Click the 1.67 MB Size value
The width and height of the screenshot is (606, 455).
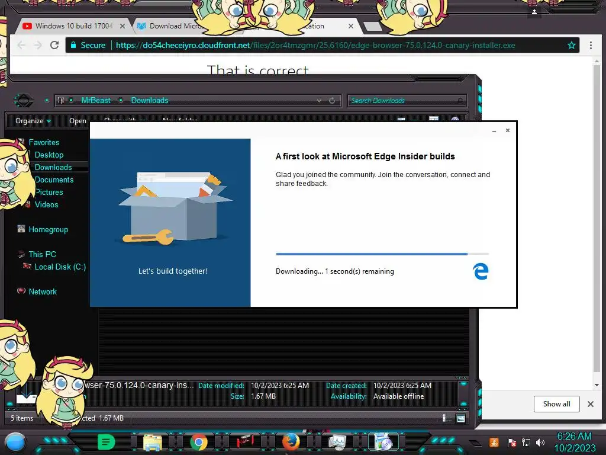pyautogui.click(x=263, y=396)
